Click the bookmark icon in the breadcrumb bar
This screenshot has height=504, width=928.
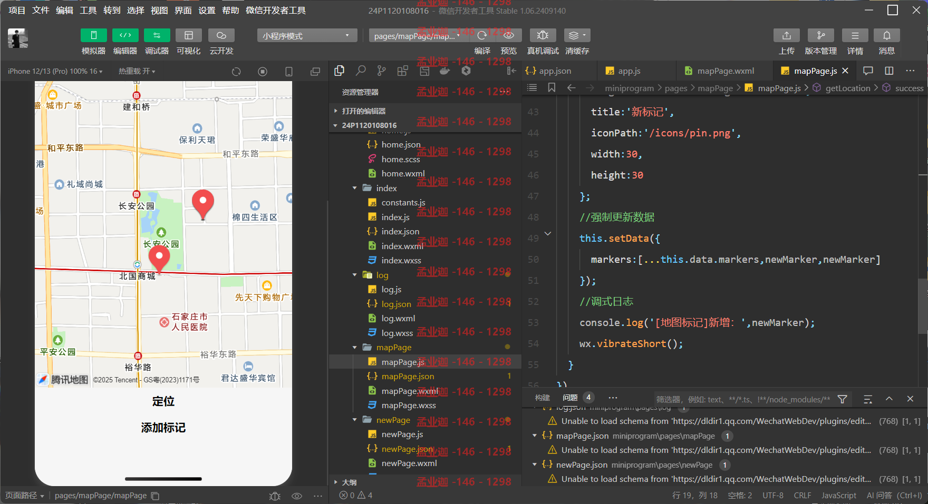[552, 88]
